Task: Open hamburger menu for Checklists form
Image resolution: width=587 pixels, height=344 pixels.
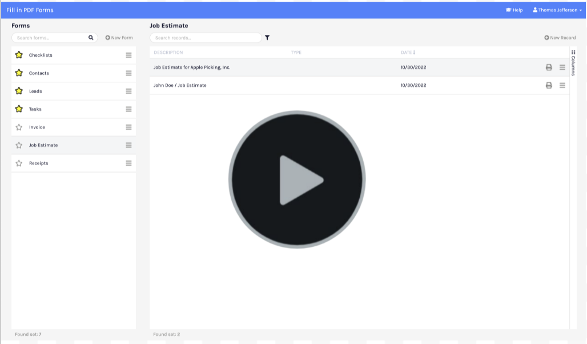Action: pos(128,55)
